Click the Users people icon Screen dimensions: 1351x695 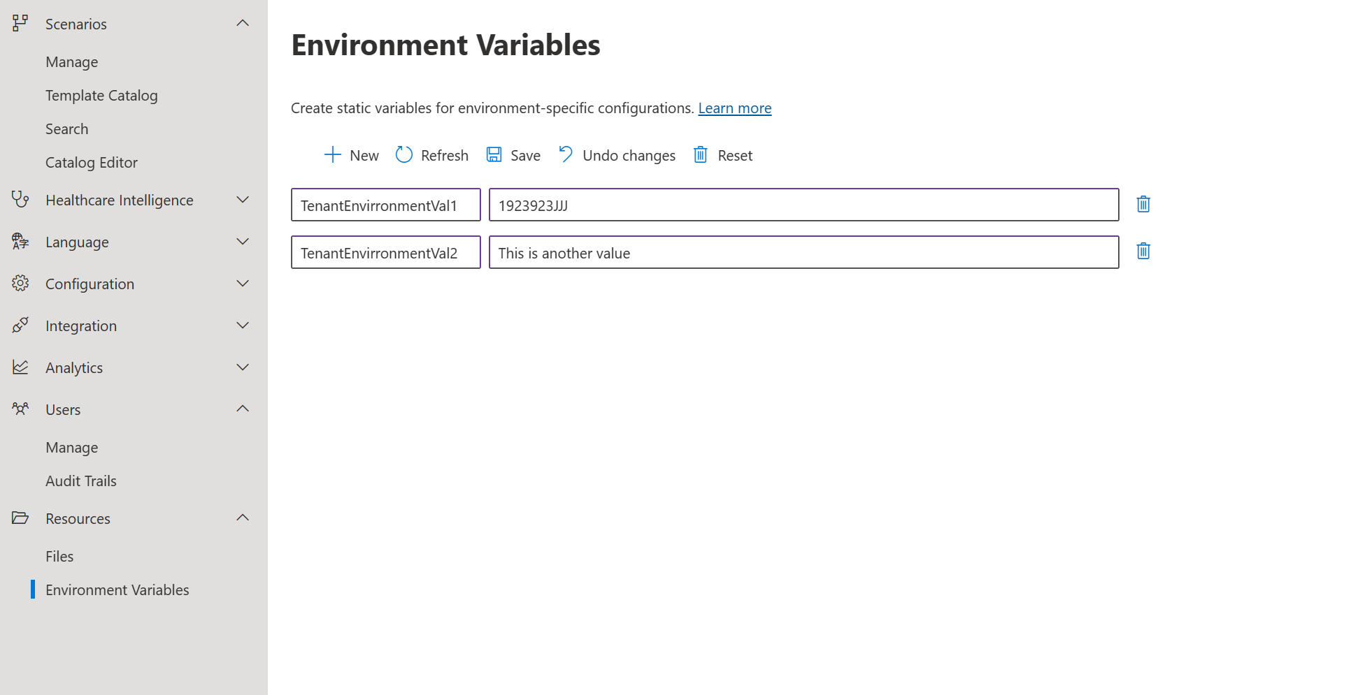pyautogui.click(x=20, y=409)
